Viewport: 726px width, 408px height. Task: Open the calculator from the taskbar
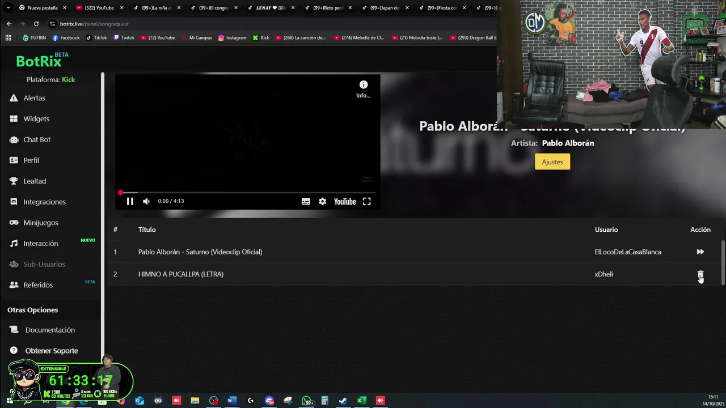tap(324, 401)
